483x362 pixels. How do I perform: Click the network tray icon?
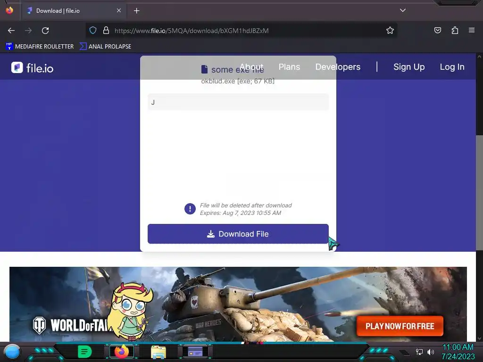(x=419, y=352)
